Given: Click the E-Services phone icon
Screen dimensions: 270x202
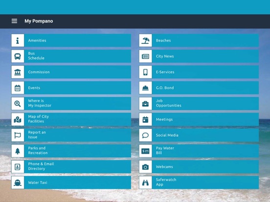Looking at the screenshot, I should pos(145,72).
